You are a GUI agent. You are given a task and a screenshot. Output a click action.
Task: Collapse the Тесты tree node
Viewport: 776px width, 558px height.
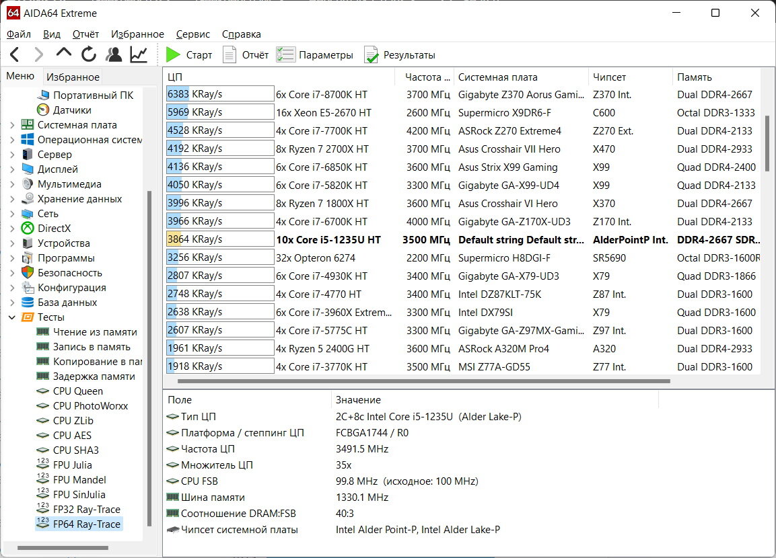coord(12,317)
